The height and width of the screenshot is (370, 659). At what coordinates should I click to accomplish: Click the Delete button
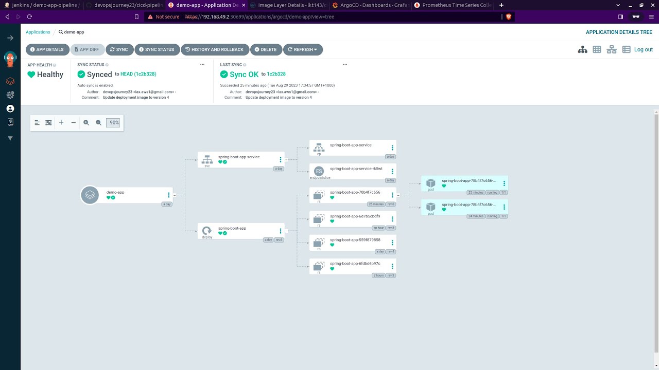266,50
